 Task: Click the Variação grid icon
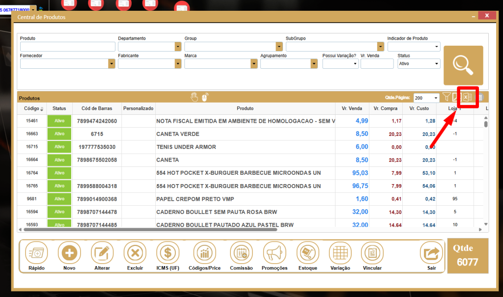[x=340, y=253]
